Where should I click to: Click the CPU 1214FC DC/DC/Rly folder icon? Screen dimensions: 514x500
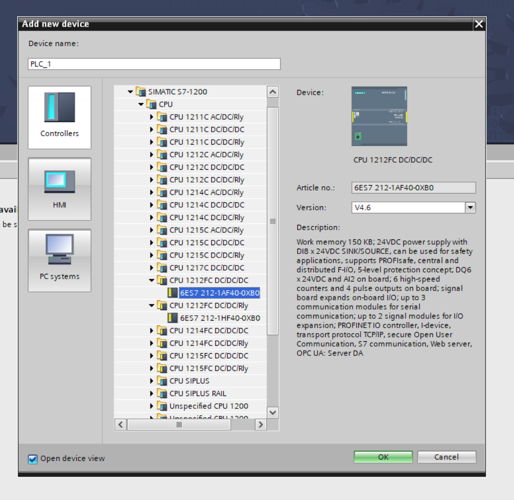pyautogui.click(x=162, y=343)
